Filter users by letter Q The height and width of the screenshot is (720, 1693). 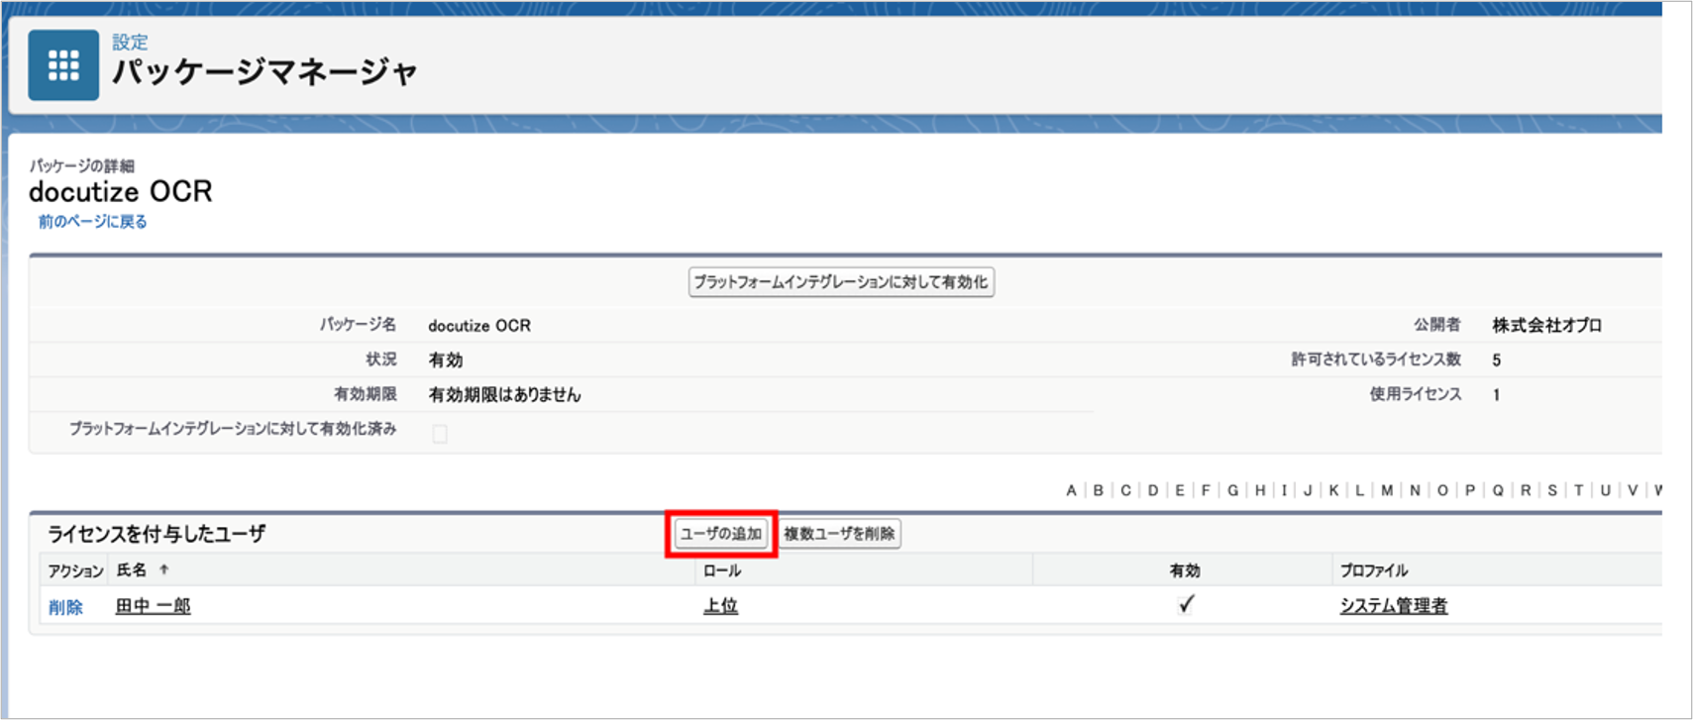pos(1498,490)
